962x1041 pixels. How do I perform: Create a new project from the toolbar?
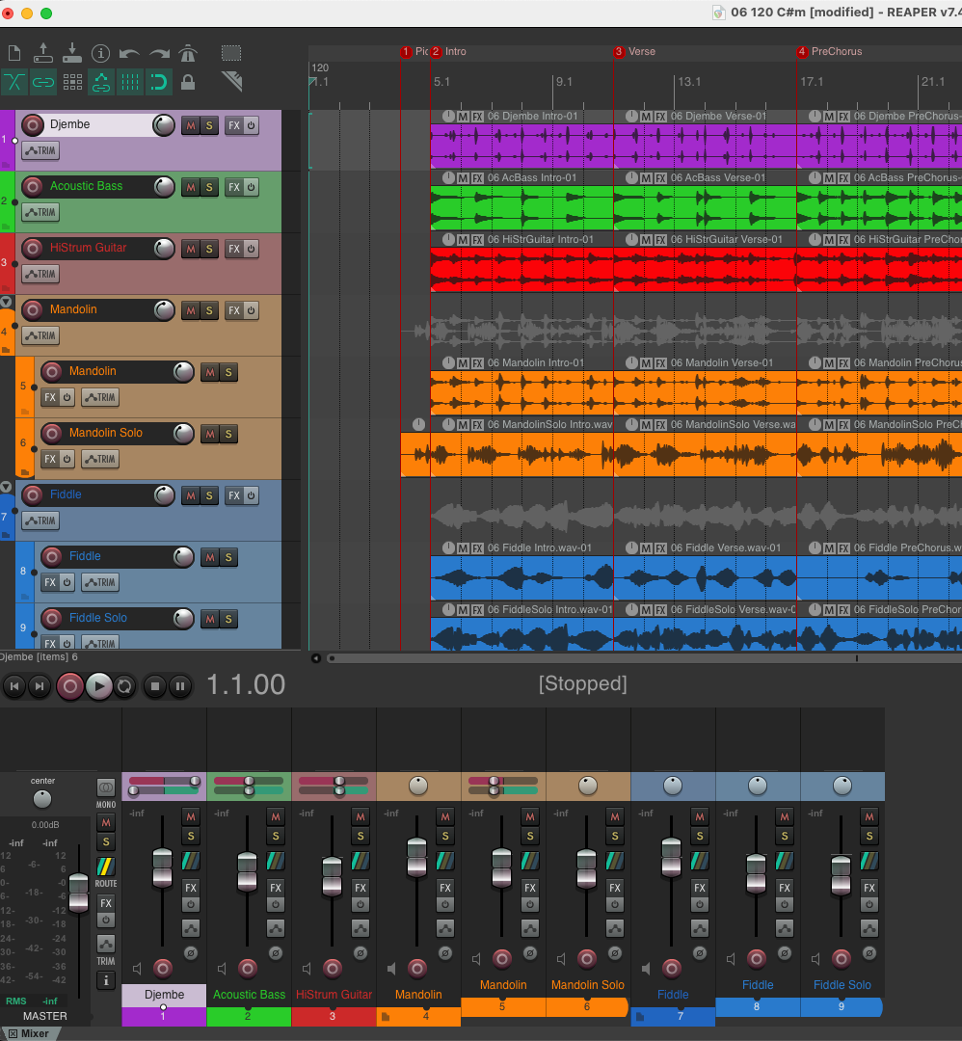click(13, 53)
